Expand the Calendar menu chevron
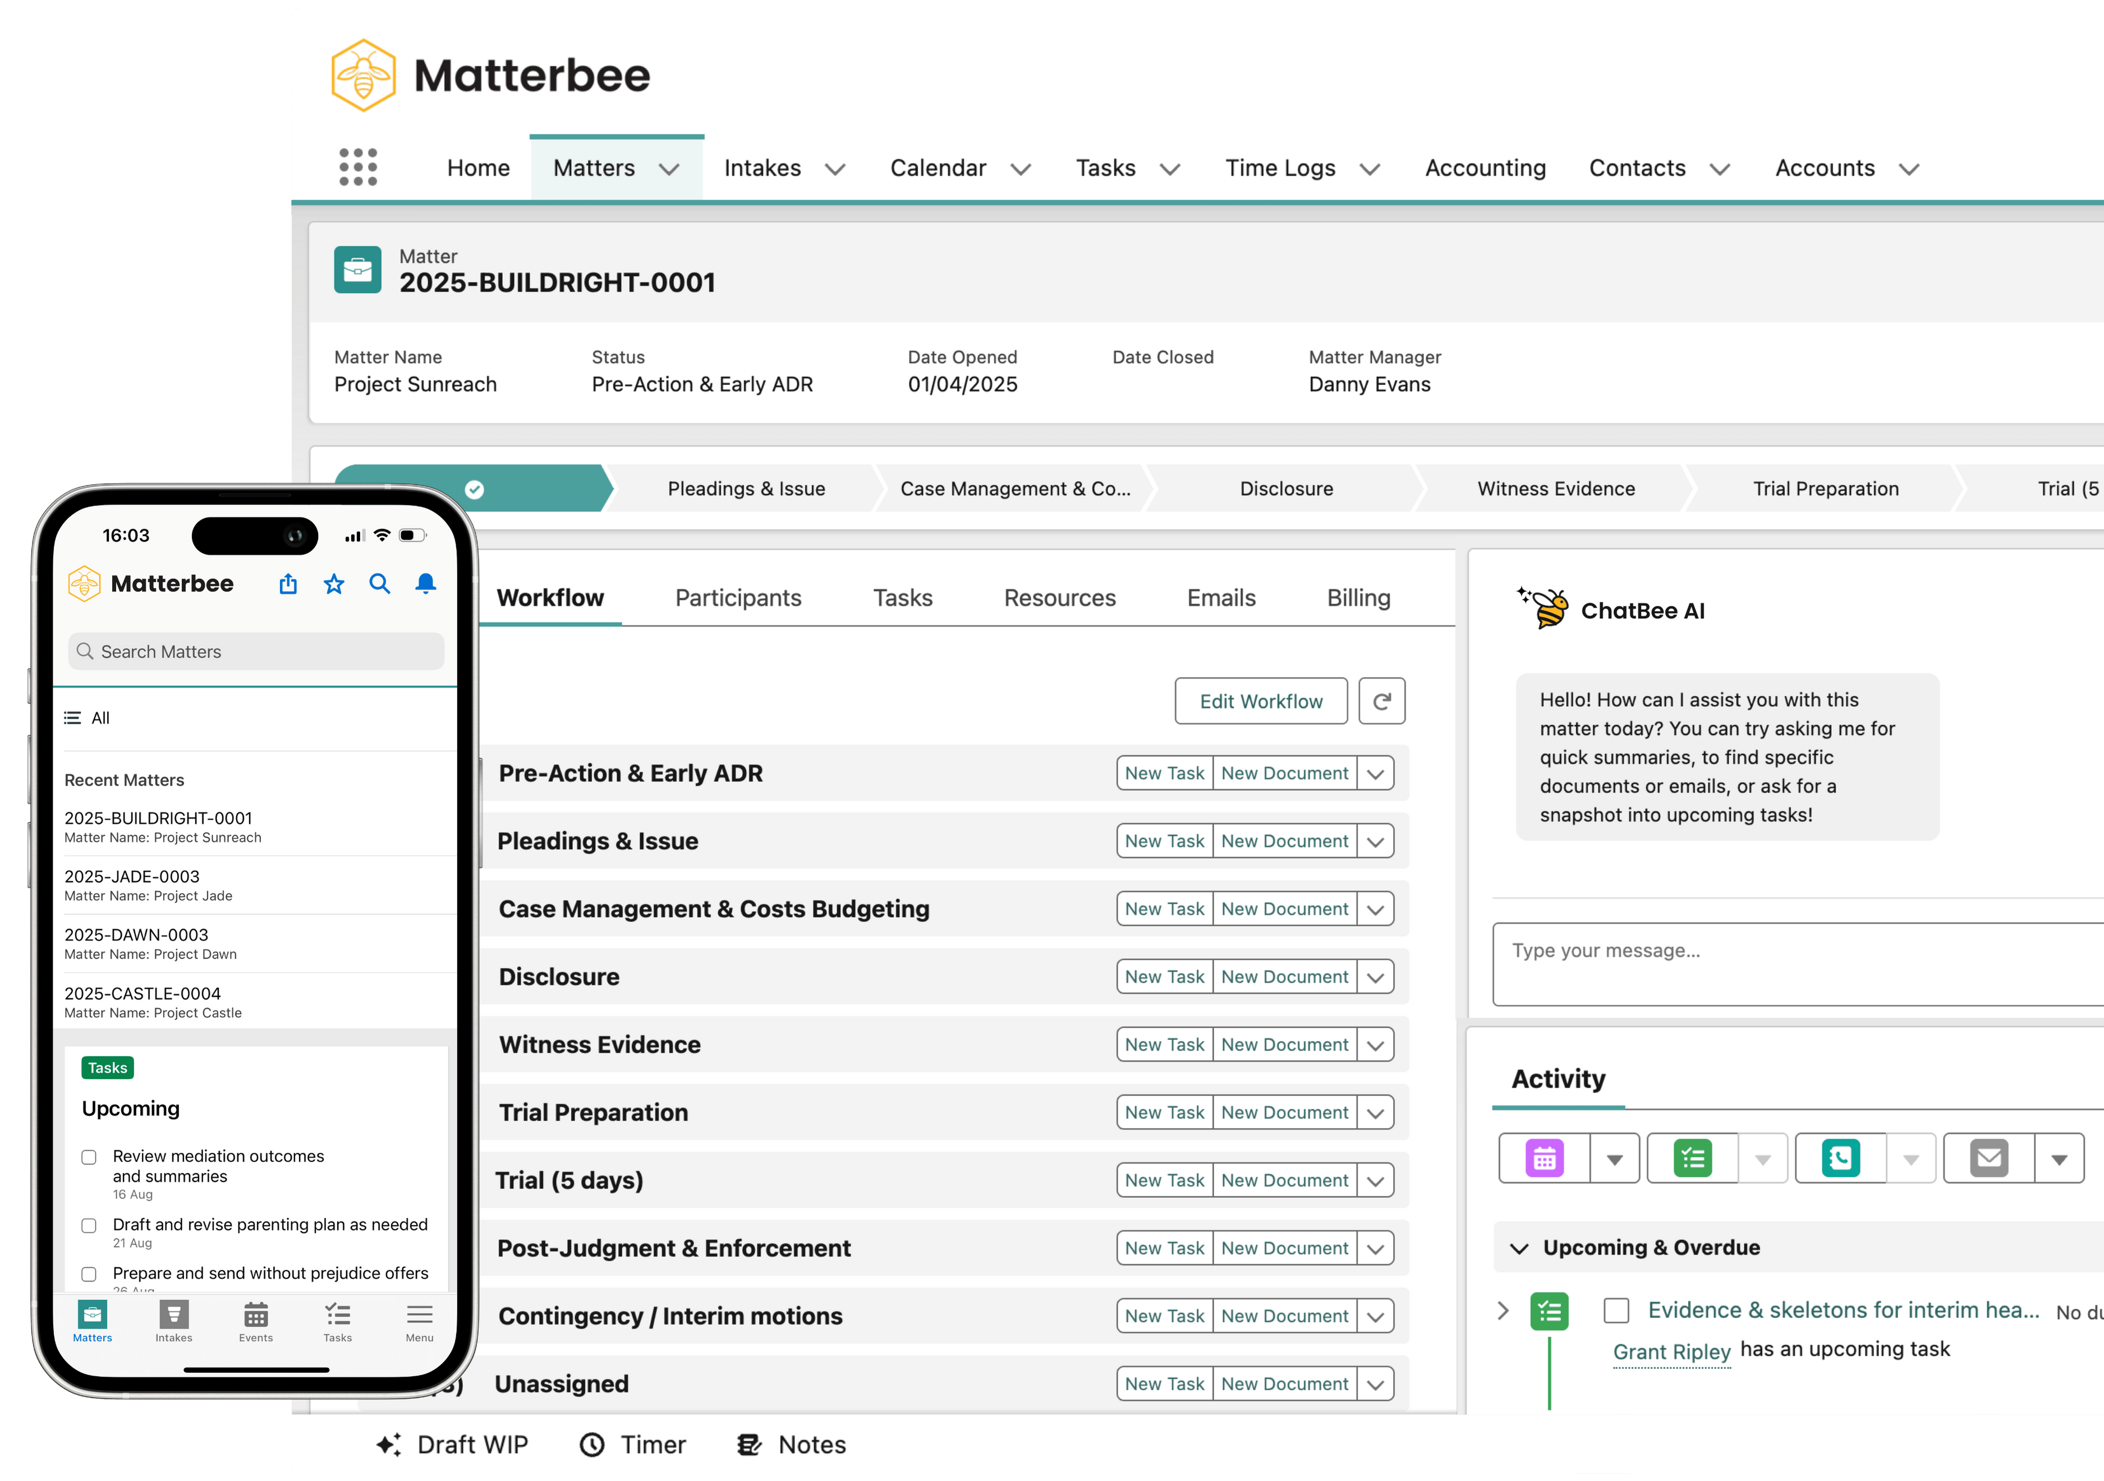Screen dimensions: 2104x1481 1021,169
